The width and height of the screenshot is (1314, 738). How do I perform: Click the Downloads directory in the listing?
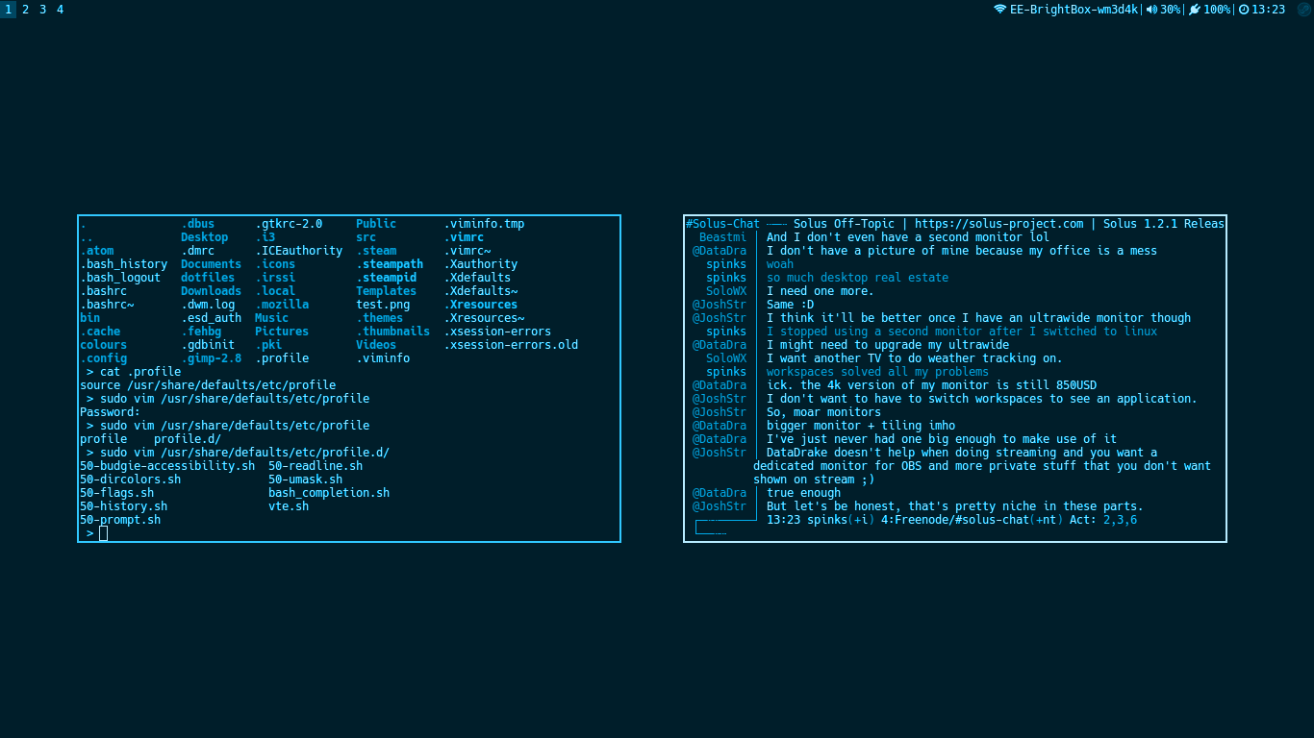pos(211,291)
